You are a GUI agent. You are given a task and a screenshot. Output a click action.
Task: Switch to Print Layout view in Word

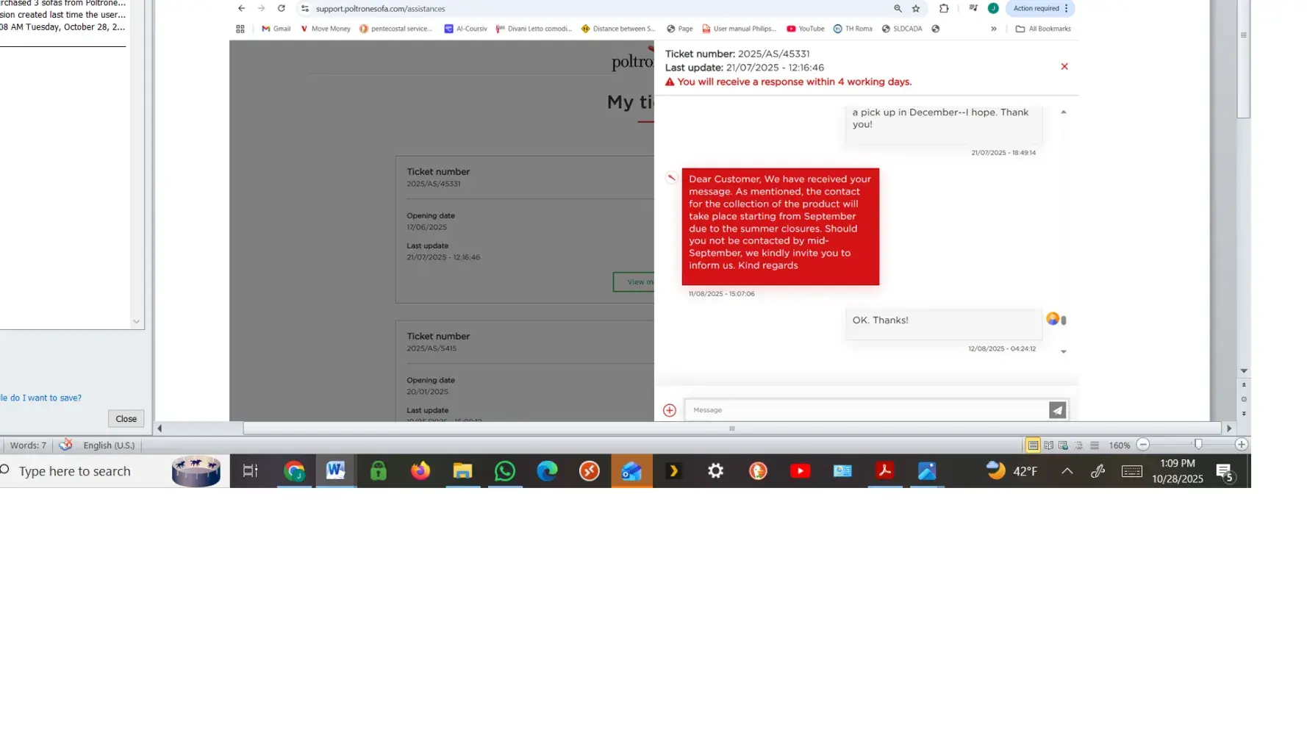click(x=1033, y=445)
